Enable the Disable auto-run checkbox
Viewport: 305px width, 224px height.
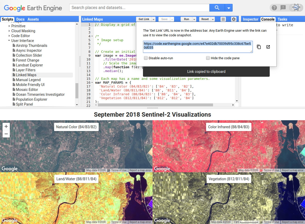pos(146,58)
